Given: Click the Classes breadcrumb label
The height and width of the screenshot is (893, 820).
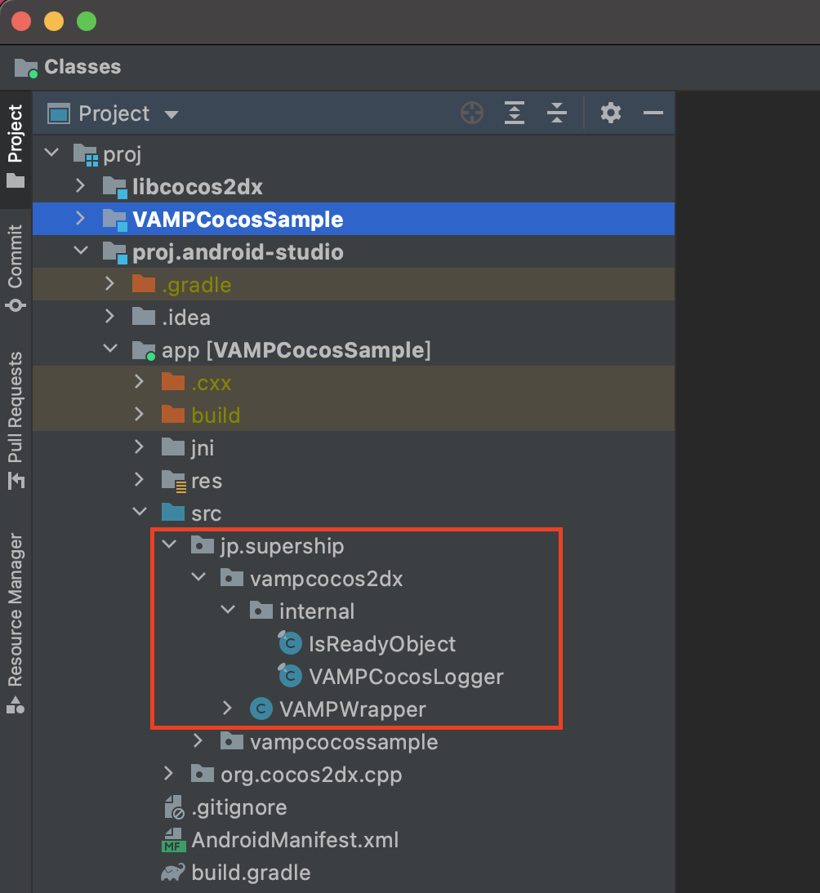Looking at the screenshot, I should 83,67.
